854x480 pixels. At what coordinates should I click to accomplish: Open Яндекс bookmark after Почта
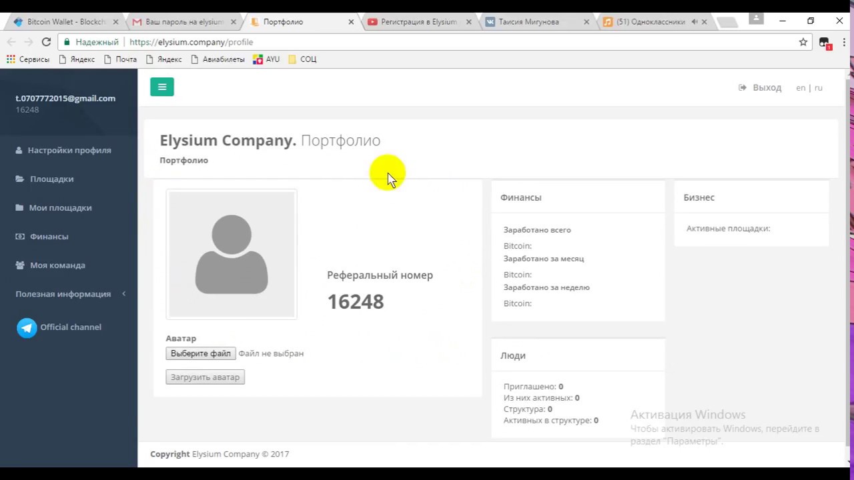pyautogui.click(x=163, y=59)
